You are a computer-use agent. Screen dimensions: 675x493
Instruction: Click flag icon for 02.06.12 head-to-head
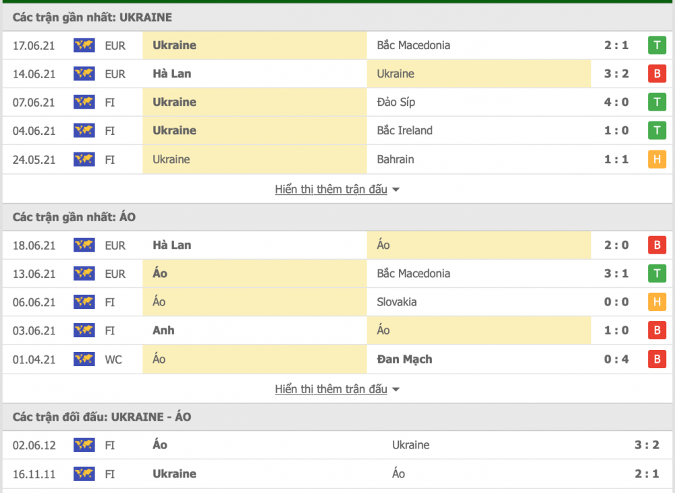84,444
